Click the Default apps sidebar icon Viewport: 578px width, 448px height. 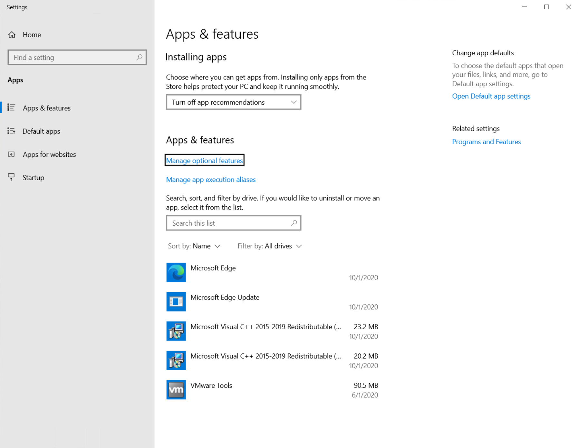(11, 131)
